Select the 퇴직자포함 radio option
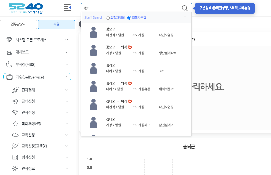The image size is (271, 175). click(129, 18)
